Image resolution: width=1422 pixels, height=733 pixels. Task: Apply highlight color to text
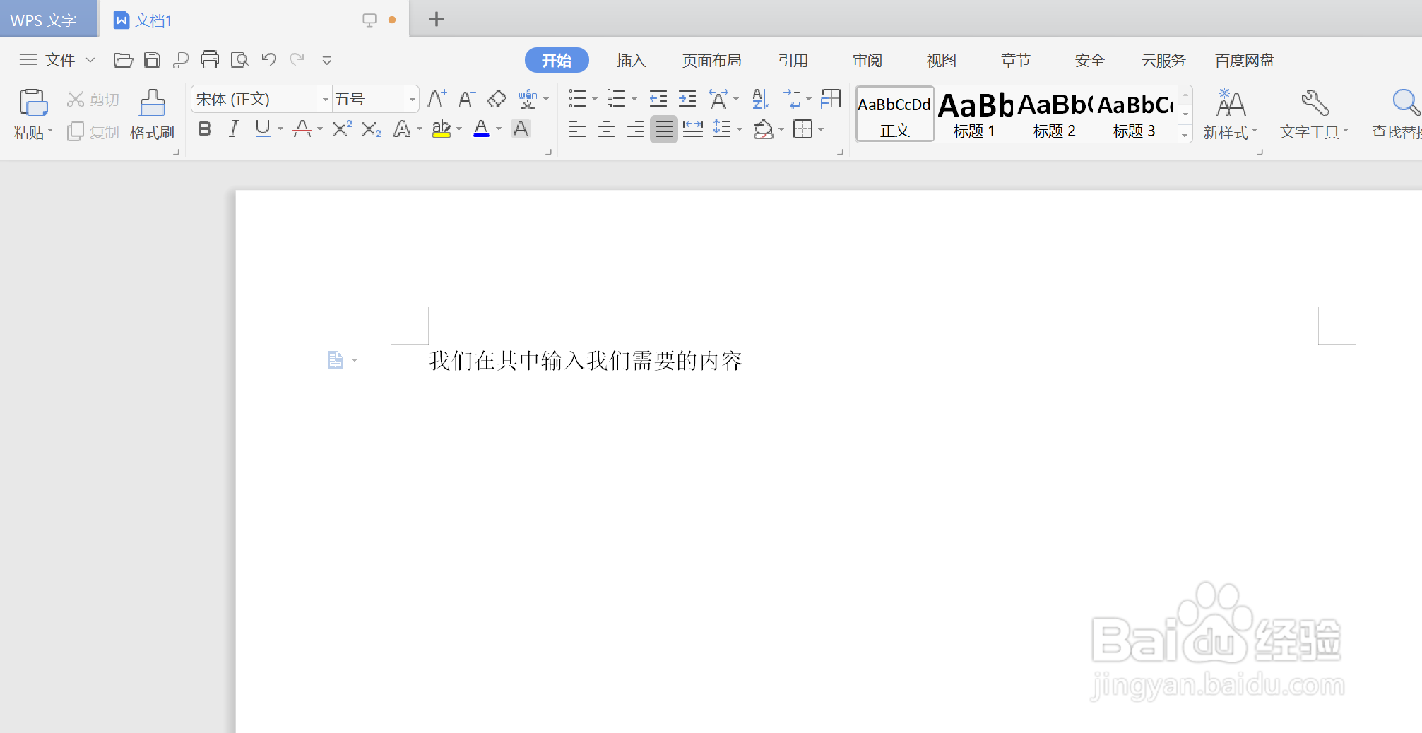(442, 129)
